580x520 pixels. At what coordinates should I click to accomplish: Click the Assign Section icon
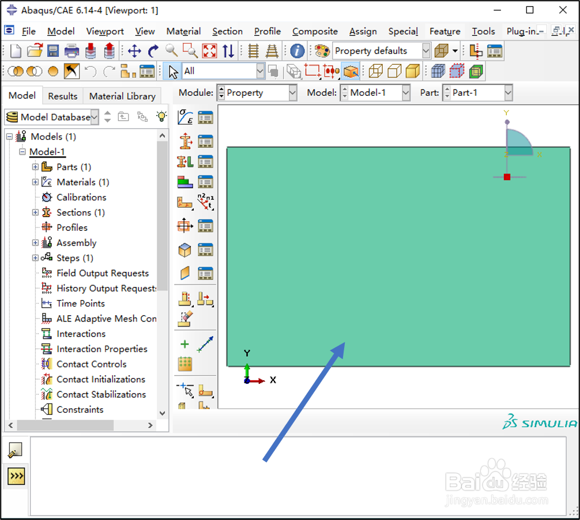point(185,162)
